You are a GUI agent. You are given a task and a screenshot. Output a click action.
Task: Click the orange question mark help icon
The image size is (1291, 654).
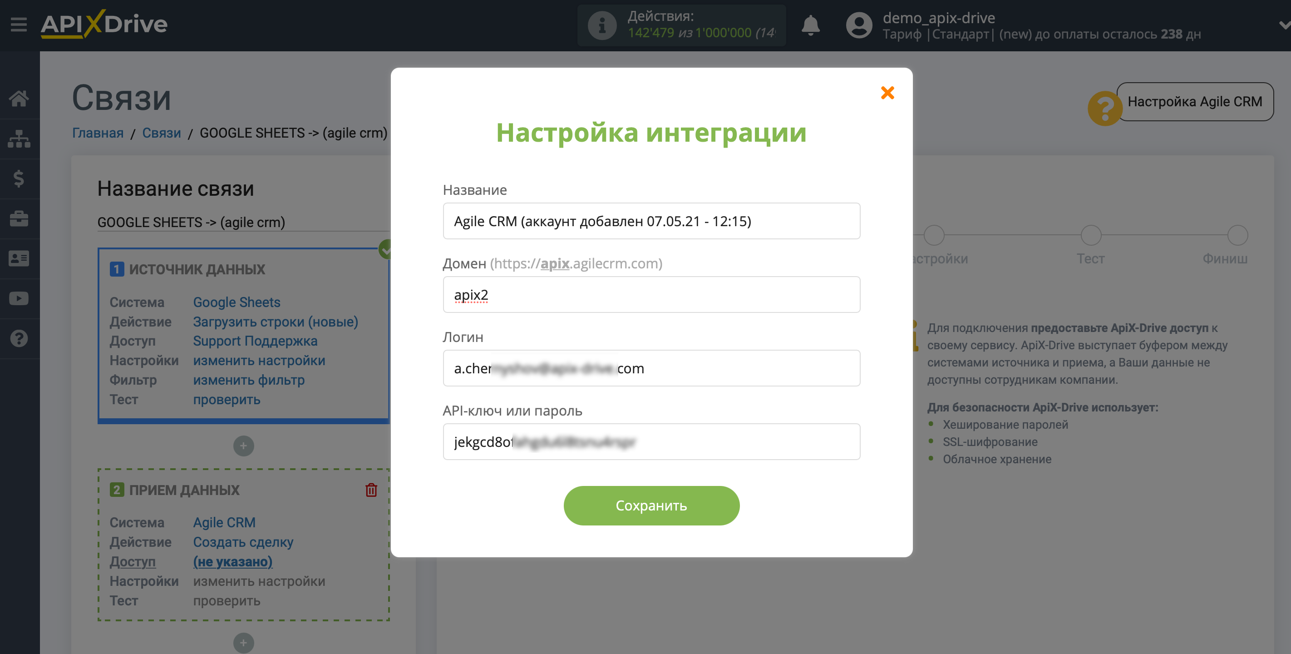coord(1104,108)
